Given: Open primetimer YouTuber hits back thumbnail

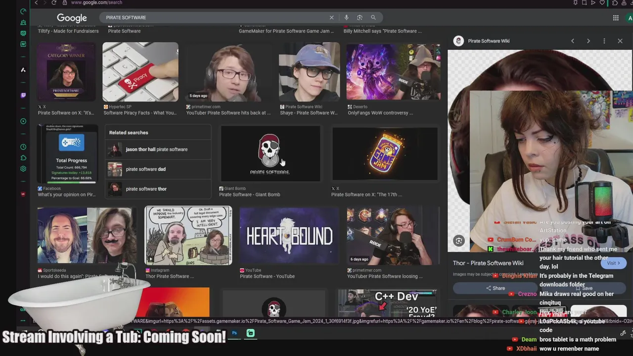Looking at the screenshot, I should [x=229, y=72].
